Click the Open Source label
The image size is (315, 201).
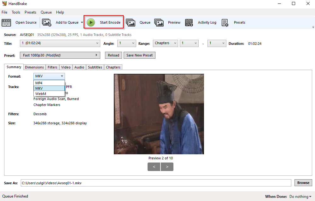pyautogui.click(x=26, y=22)
